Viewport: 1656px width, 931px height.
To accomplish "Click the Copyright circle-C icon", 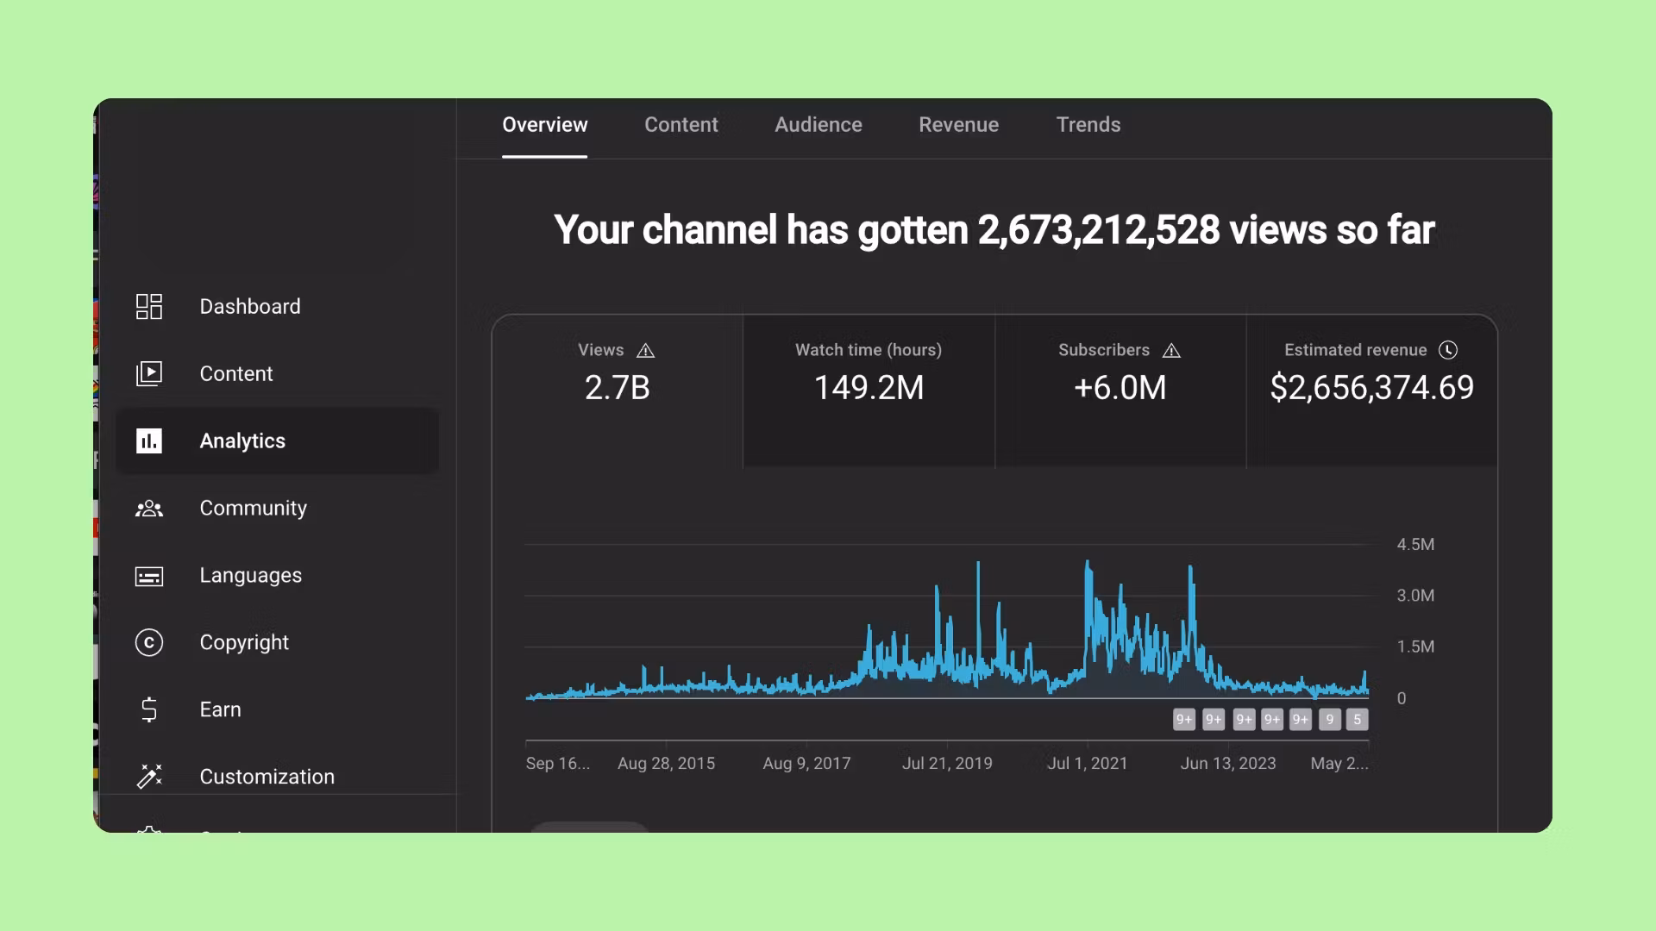I will 149,642.
